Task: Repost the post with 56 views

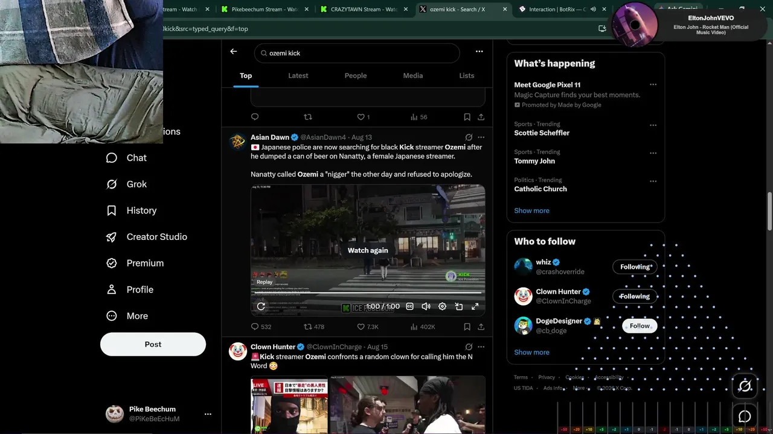Action: tap(308, 117)
